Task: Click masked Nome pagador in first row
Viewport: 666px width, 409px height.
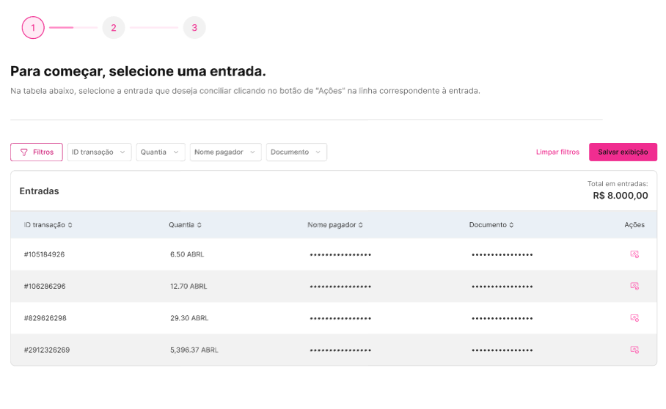Action: coord(340,254)
